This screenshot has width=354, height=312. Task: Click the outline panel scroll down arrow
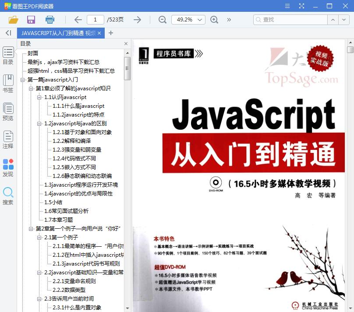(127, 308)
